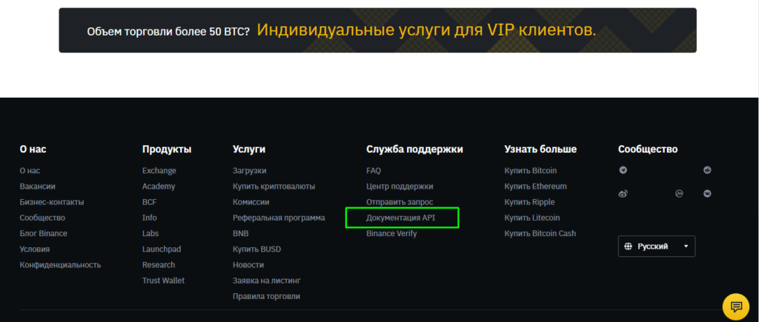Select Купить Ethereum link
The width and height of the screenshot is (759, 322).
point(535,186)
